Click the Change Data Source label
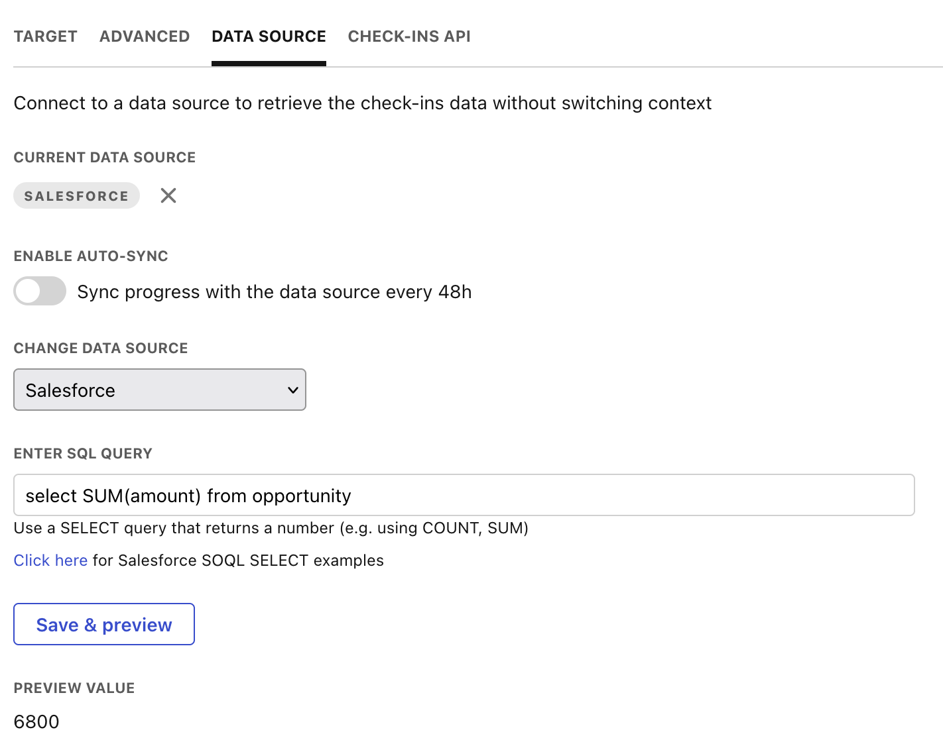Image resolution: width=943 pixels, height=746 pixels. click(101, 348)
